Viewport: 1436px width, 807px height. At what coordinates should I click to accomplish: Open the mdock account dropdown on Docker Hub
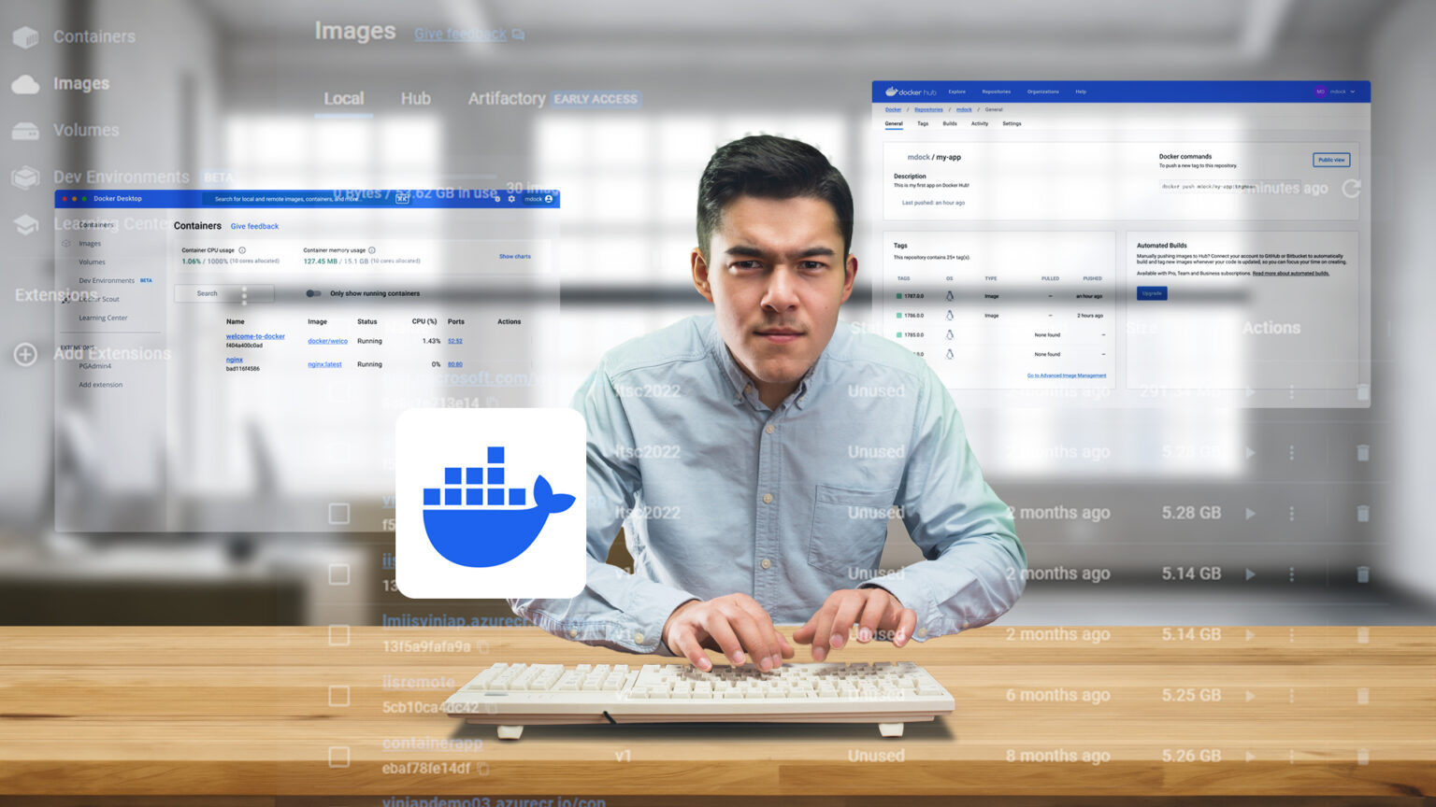[x=1342, y=92]
